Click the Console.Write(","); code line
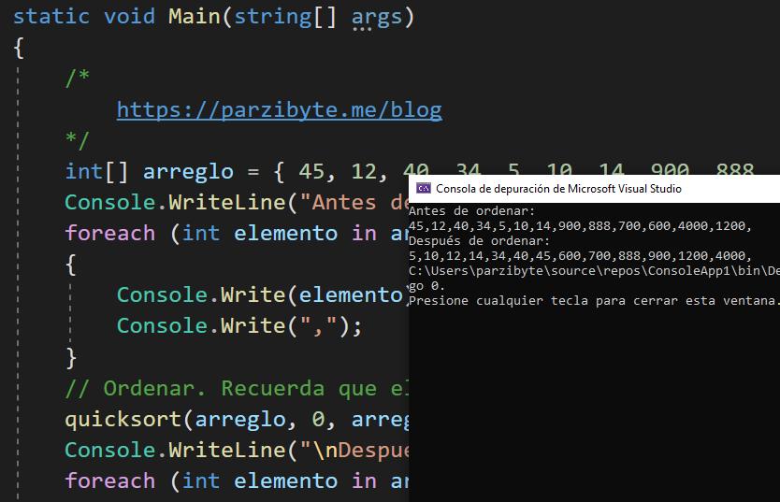The height and width of the screenshot is (502, 780). click(239, 326)
